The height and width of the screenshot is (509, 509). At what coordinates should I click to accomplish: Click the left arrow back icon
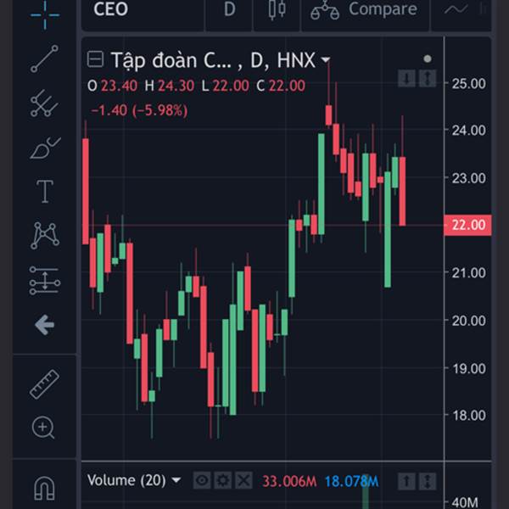[x=44, y=325]
